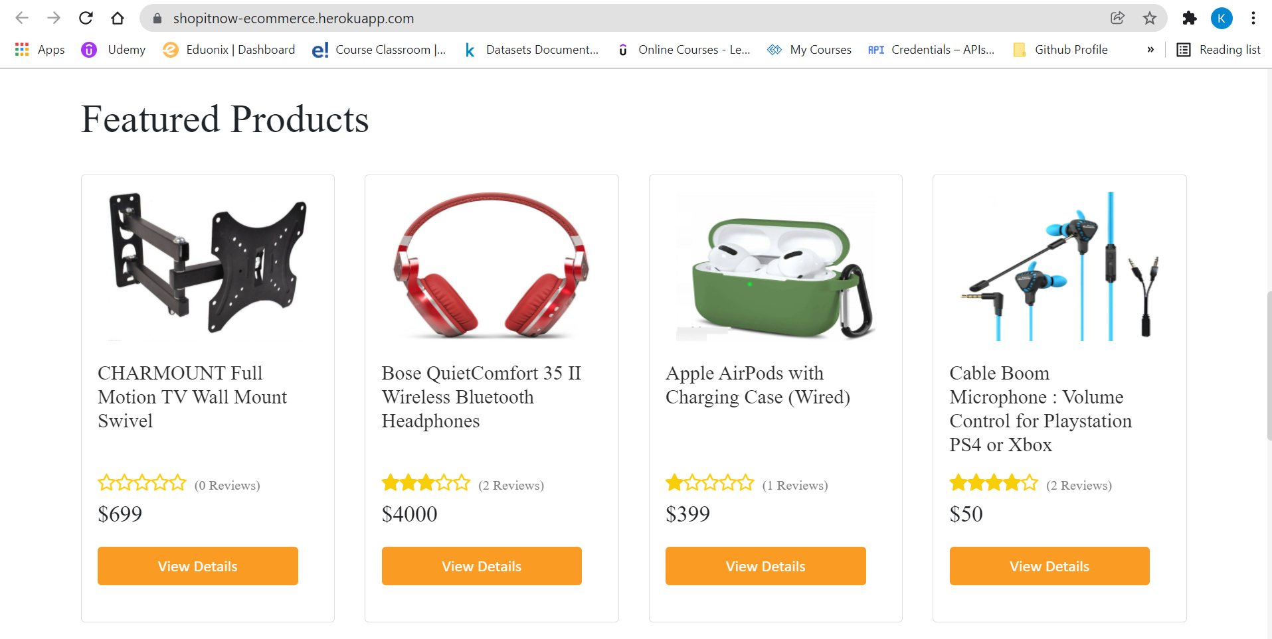The width and height of the screenshot is (1272, 639).
Task: Open the Reading list panel
Action: coord(1220,49)
